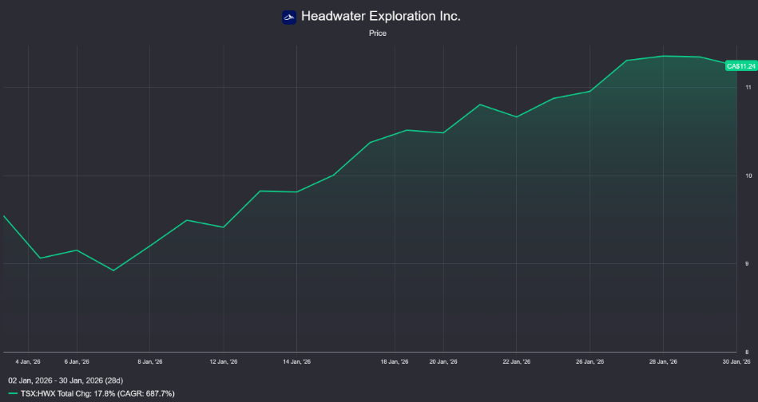Click the lowest price point near 7 Jan

113,270
